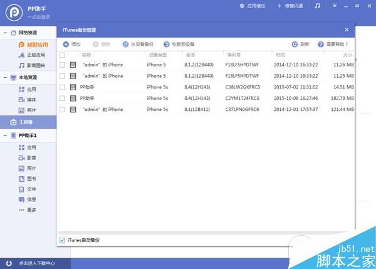The width and height of the screenshot is (376, 269).
Task: Sort by the 设备类型 column header
Action: [158, 55]
